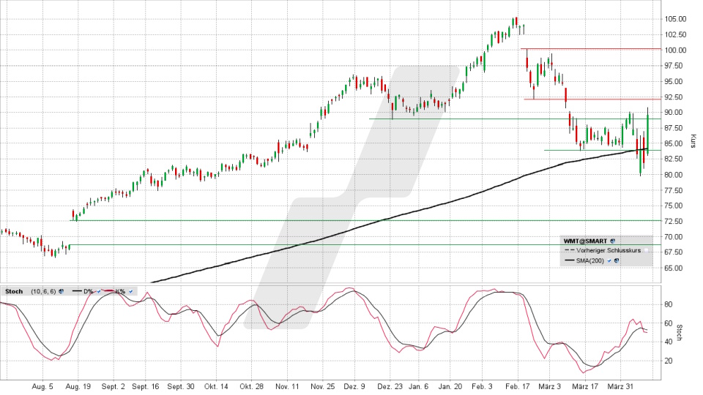703x395 pixels.
Task: Click the Aug. 5 date label
Action: 42,386
